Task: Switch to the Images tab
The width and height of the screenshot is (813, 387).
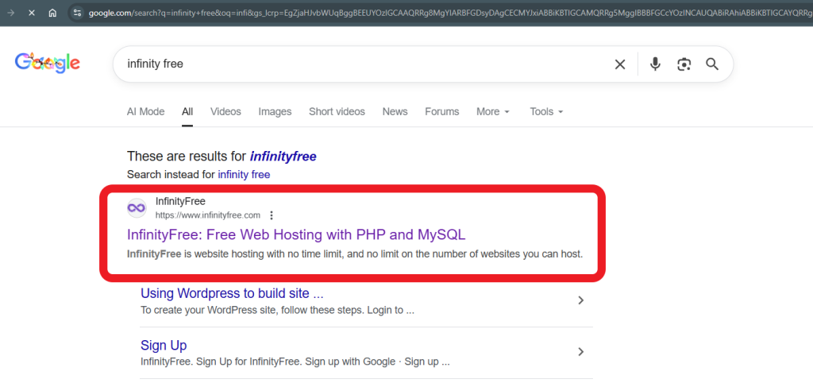Action: (275, 111)
